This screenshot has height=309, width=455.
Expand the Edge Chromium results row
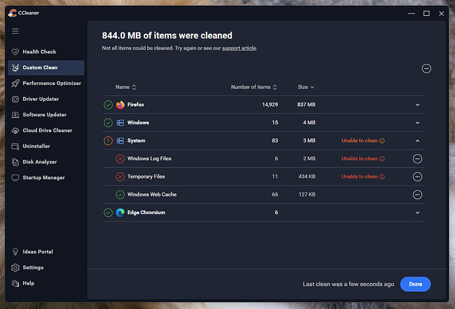(x=417, y=213)
